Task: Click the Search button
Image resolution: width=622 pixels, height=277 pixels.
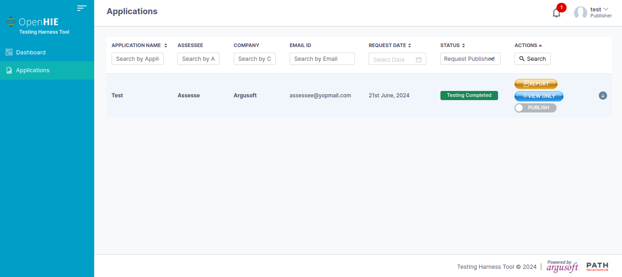Action: pos(532,59)
